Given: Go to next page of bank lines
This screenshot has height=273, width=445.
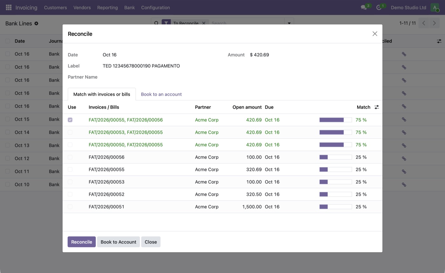Looking at the screenshot, I should [x=434, y=23].
